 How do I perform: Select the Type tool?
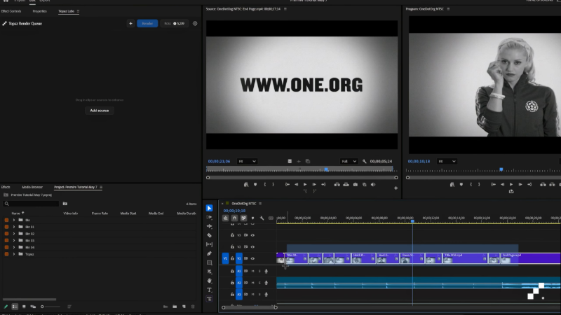[x=209, y=290]
